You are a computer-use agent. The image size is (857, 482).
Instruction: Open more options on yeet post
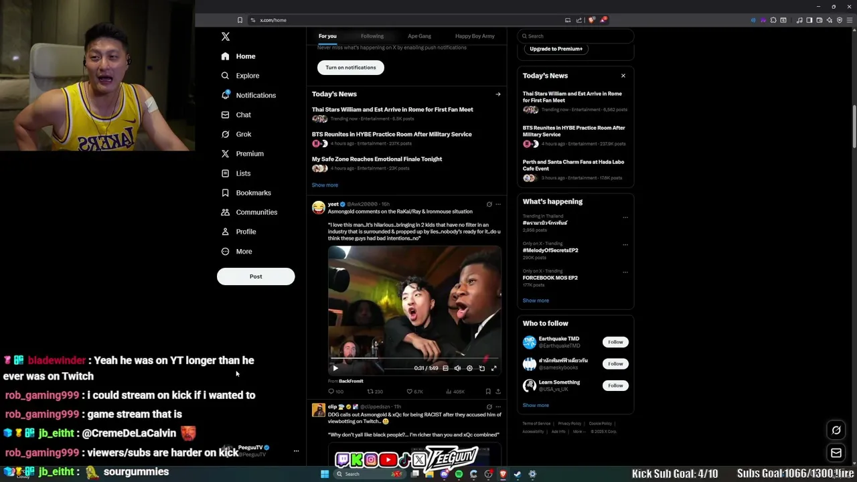tap(497, 204)
